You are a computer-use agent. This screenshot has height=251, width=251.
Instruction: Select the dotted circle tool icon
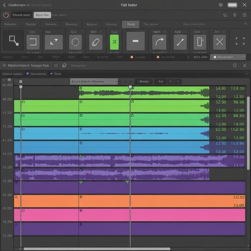[x=75, y=42]
